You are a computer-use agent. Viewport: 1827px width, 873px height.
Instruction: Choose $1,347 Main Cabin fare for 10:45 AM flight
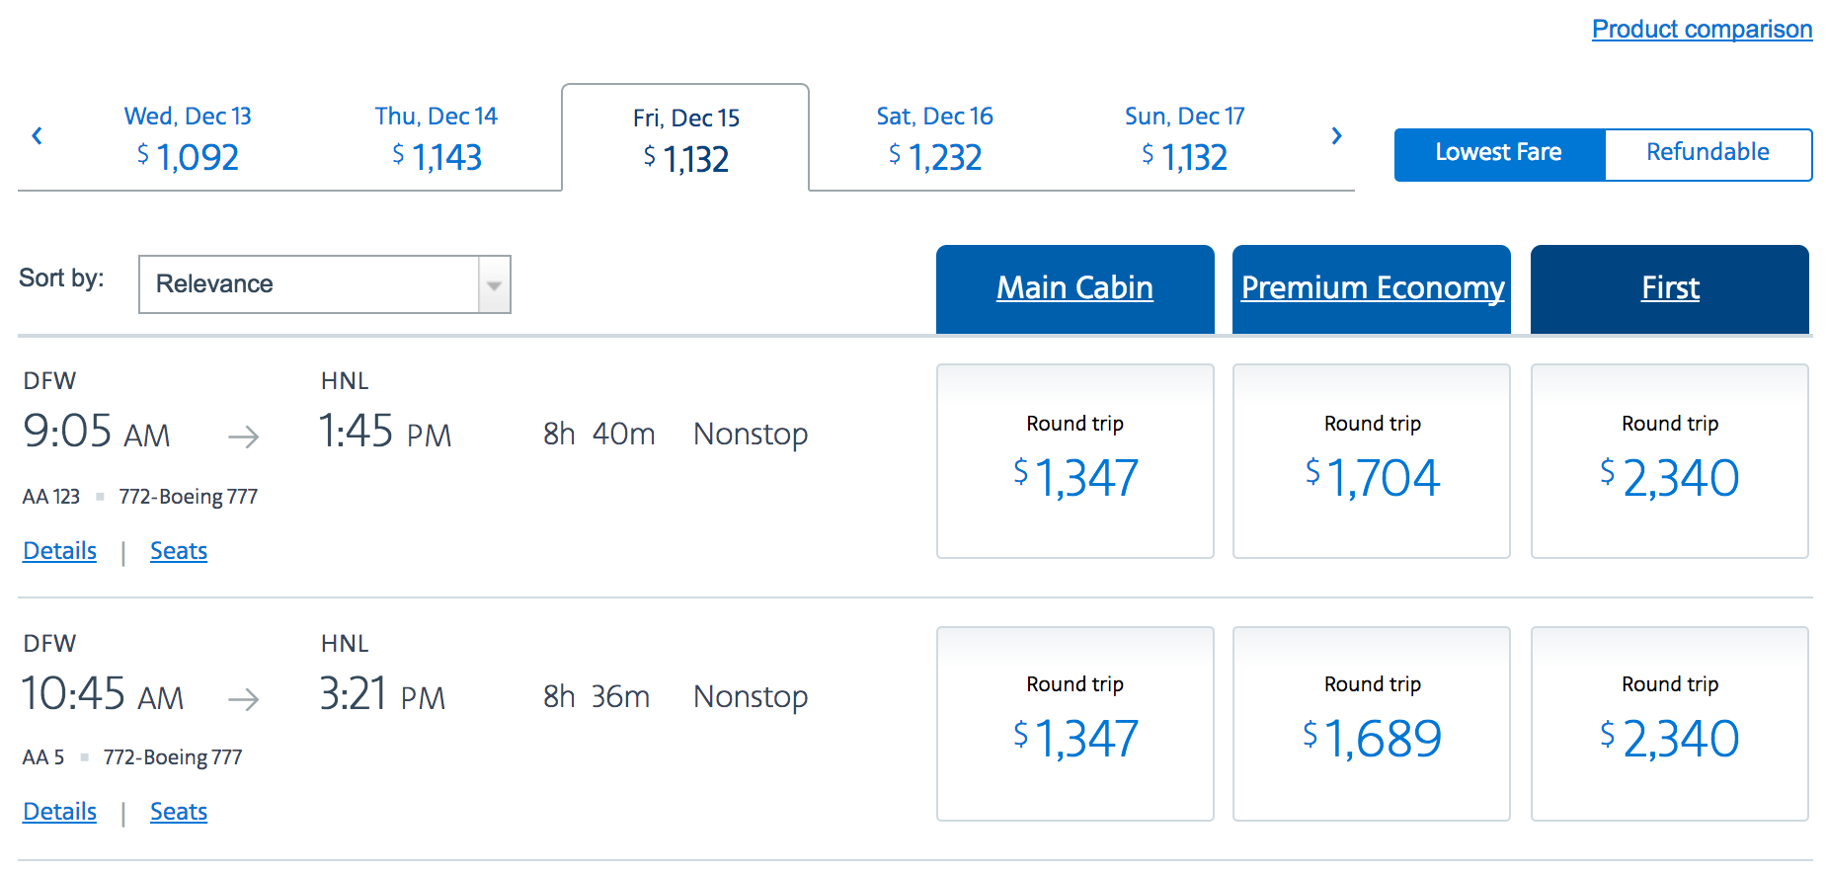1074,724
